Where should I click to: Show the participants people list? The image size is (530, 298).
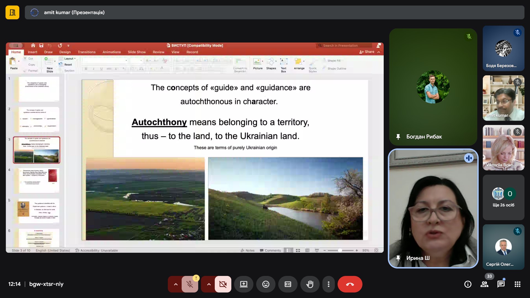click(484, 284)
